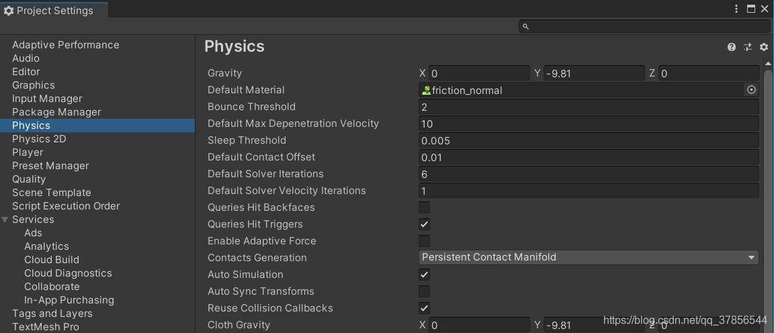The image size is (774, 333).
Task: Click the Default Material object picker circle
Action: pyautogui.click(x=752, y=90)
